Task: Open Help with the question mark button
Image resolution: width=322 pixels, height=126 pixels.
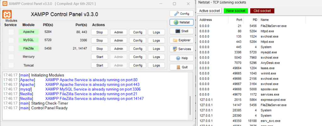Action: 181,58
